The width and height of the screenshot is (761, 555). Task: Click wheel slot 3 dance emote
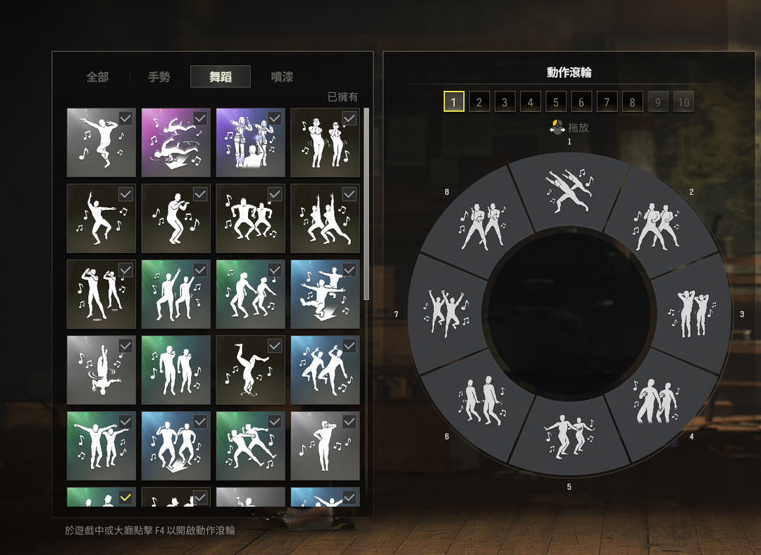click(692, 313)
